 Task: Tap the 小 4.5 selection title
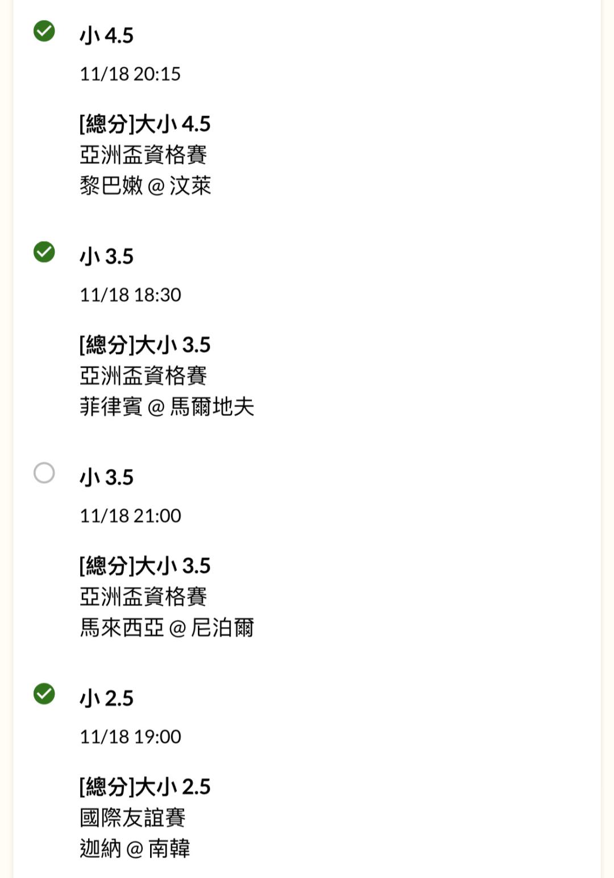106,35
